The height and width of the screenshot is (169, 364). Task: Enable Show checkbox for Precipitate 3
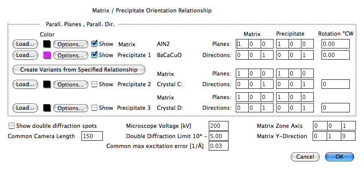(x=94, y=108)
